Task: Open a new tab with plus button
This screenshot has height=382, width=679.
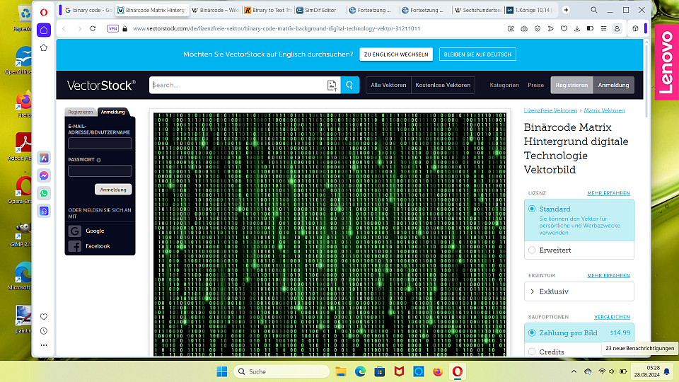Action: click(x=566, y=10)
